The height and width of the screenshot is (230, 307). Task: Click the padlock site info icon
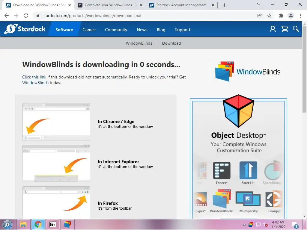point(38,16)
